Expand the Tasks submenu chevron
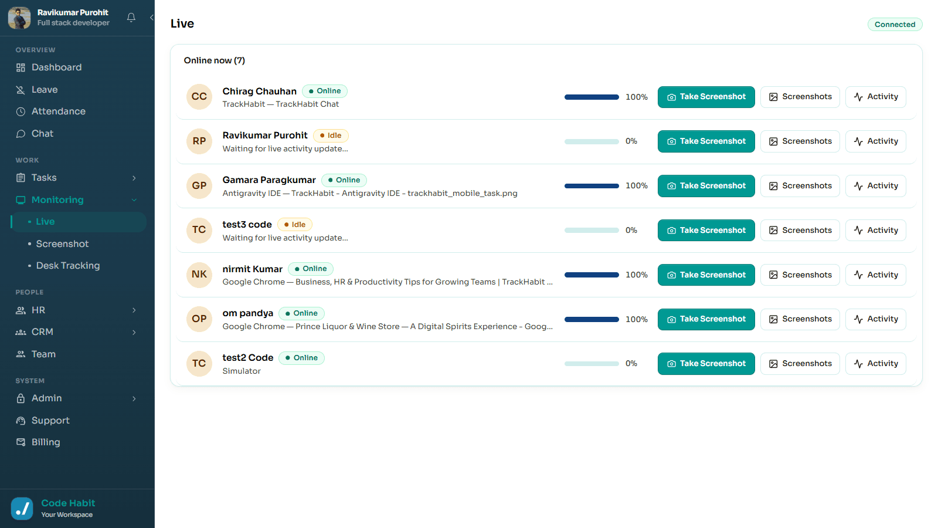Screen dimensions: 938x528 click(134, 178)
